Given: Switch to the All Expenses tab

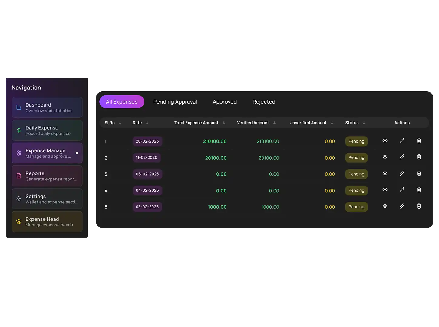Looking at the screenshot, I should [122, 102].
